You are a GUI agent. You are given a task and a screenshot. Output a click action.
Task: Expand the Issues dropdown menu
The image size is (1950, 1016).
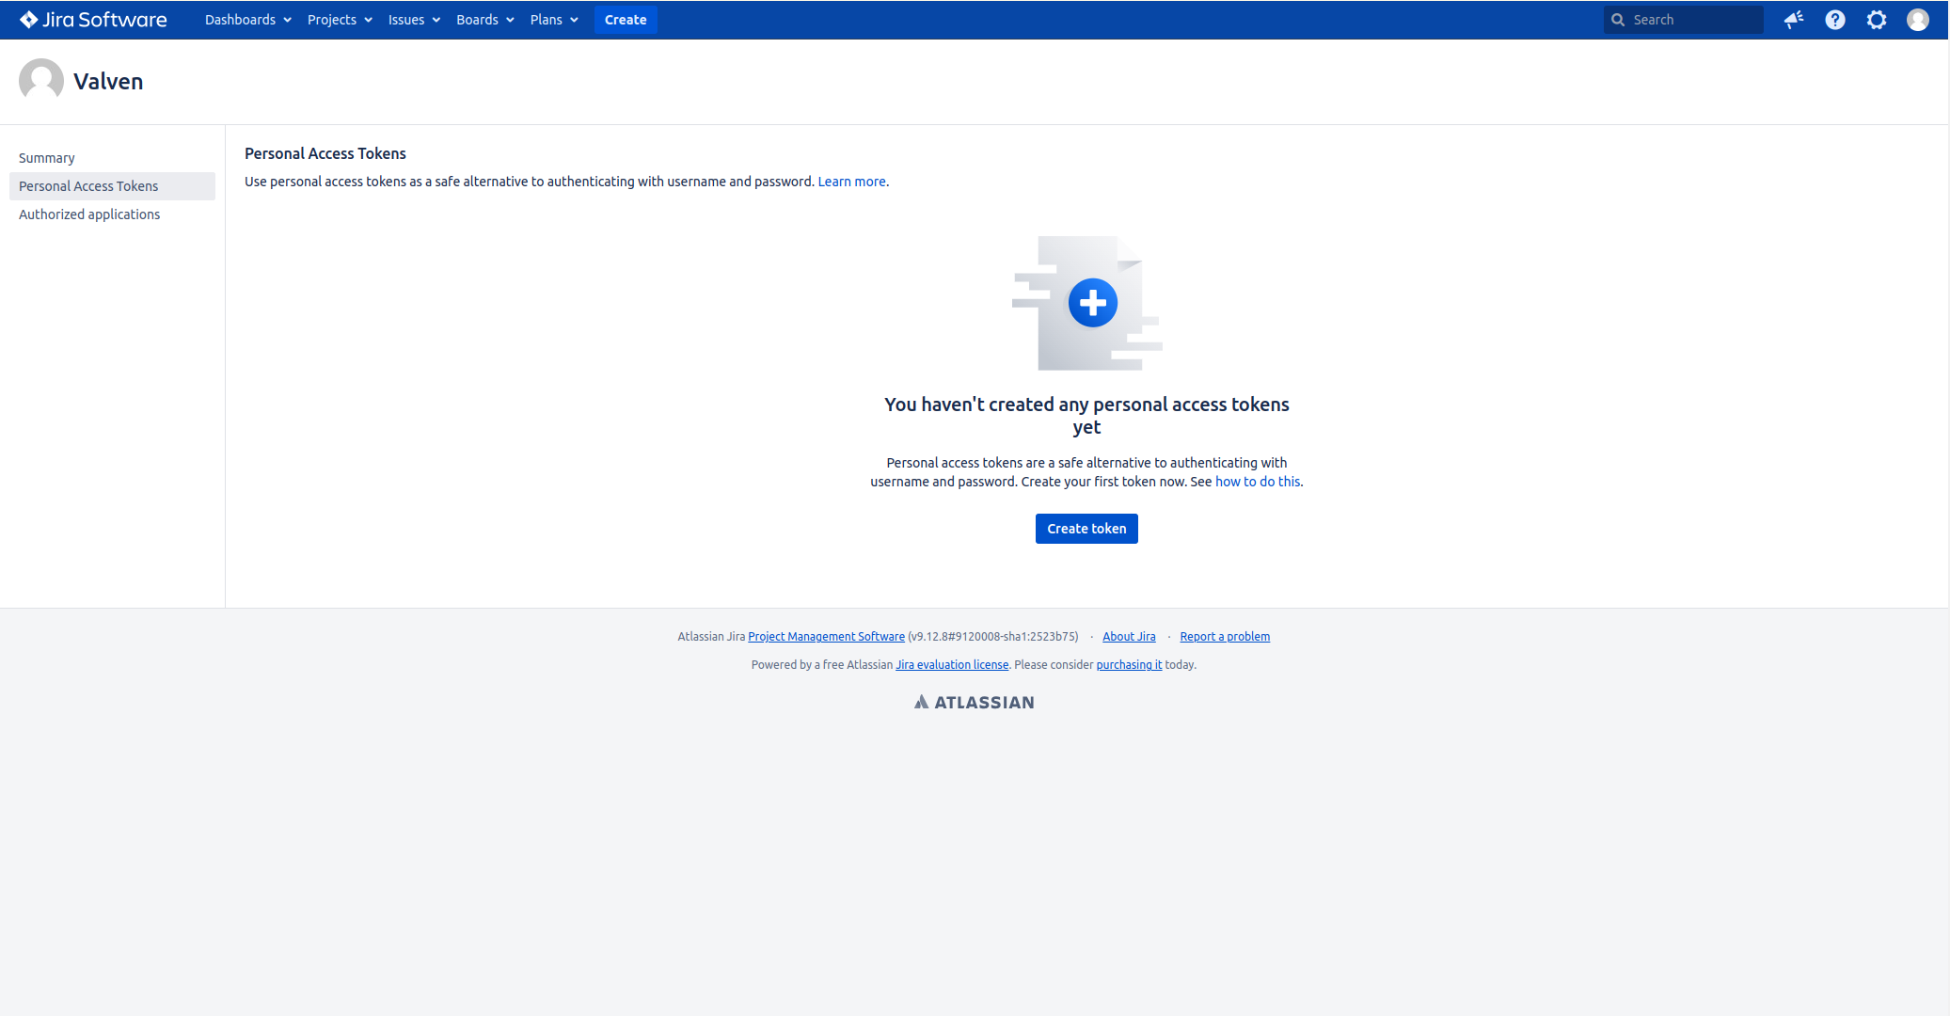tap(414, 20)
